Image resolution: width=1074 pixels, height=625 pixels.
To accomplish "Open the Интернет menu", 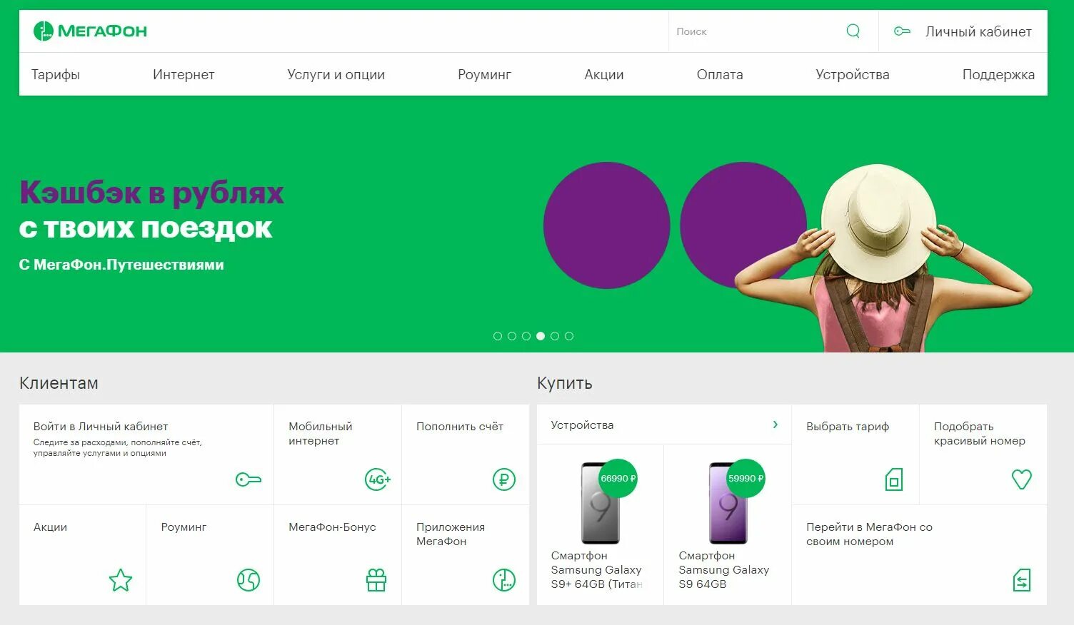I will [x=184, y=74].
